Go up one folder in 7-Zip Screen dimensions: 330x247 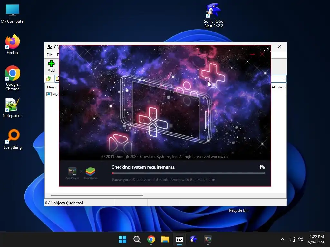click(49, 79)
